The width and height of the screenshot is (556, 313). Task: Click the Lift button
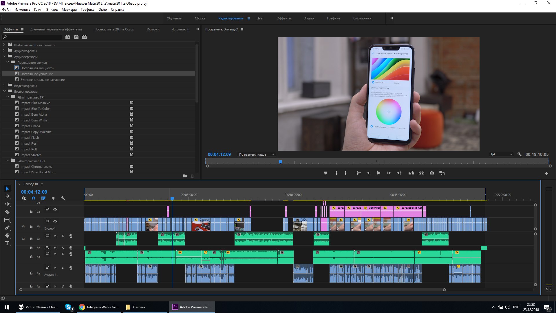[x=411, y=173]
